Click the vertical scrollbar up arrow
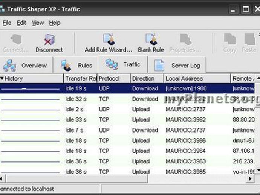The image size is (260, 195). pos(258,78)
